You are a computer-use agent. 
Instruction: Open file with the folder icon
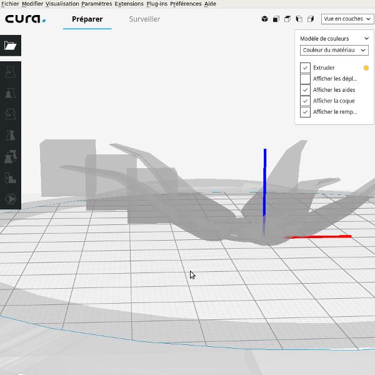click(x=10, y=46)
